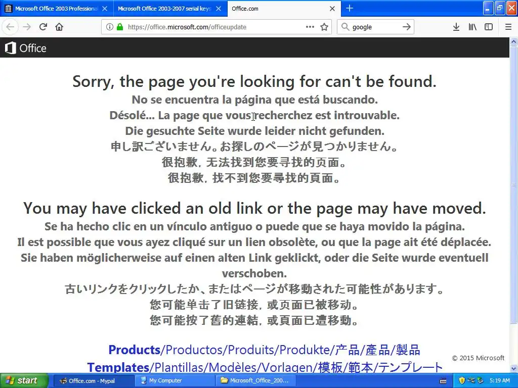Viewport: 518px width, 388px height.
Task: Bookmark this page with the star
Action: coord(324,27)
